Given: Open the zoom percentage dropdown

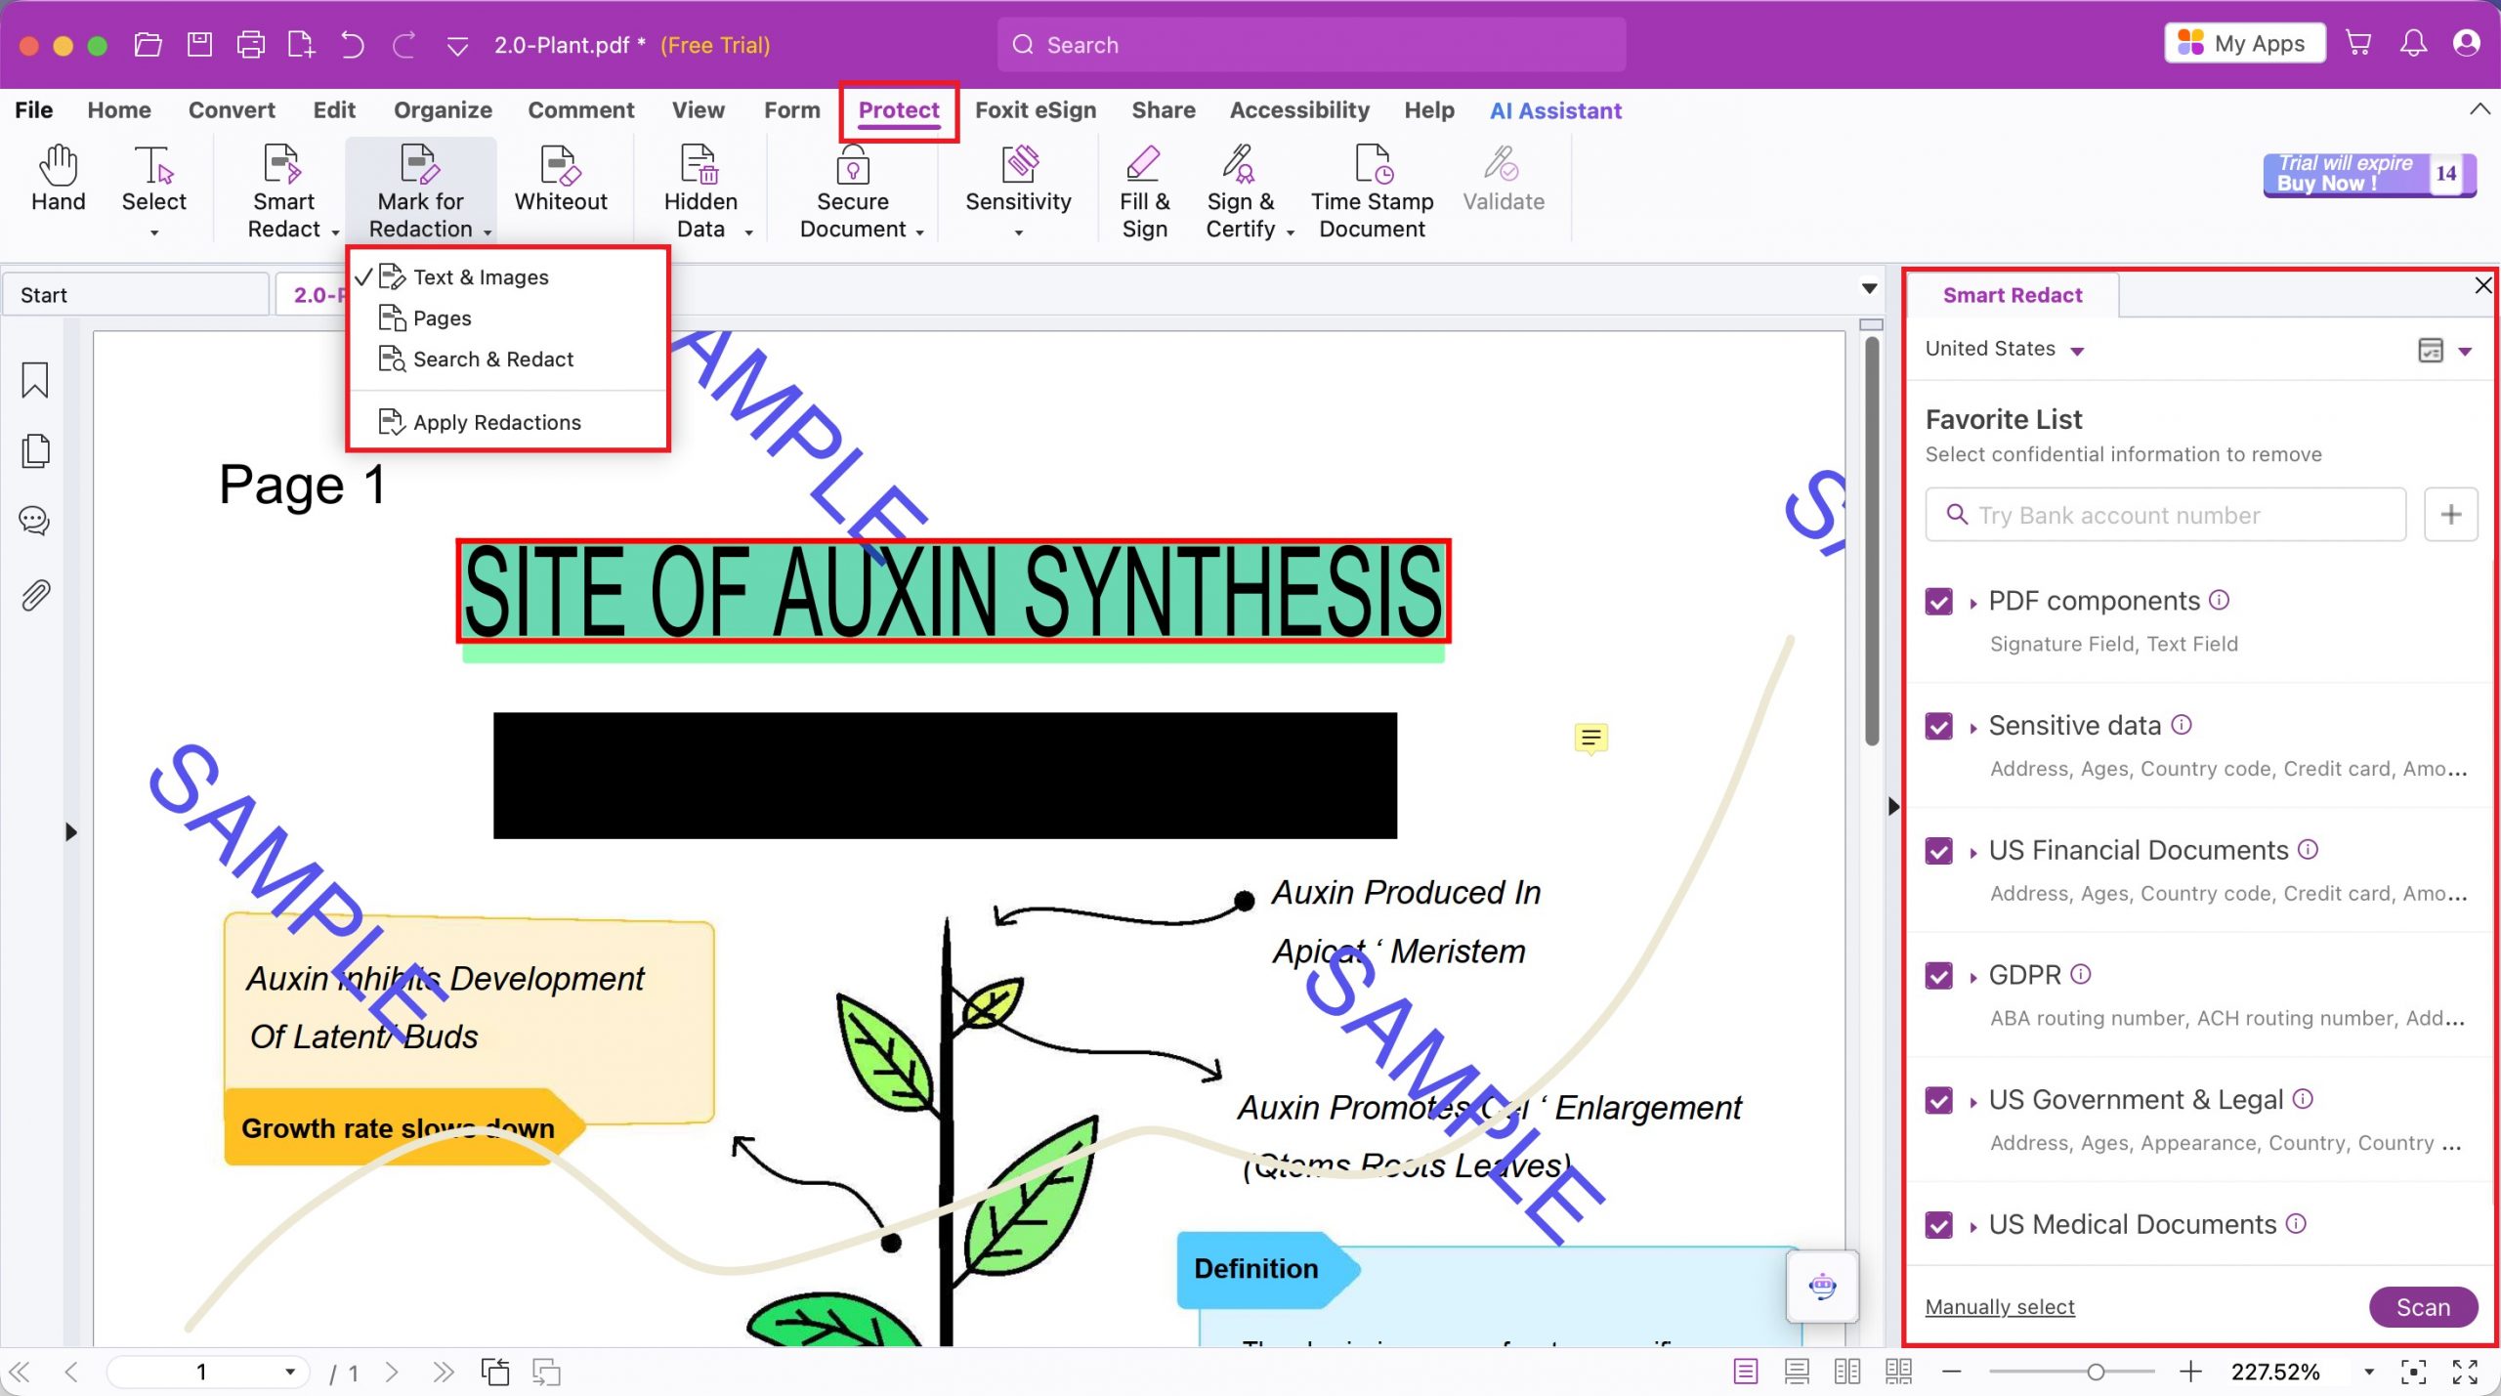Looking at the screenshot, I should click(x=2369, y=1372).
